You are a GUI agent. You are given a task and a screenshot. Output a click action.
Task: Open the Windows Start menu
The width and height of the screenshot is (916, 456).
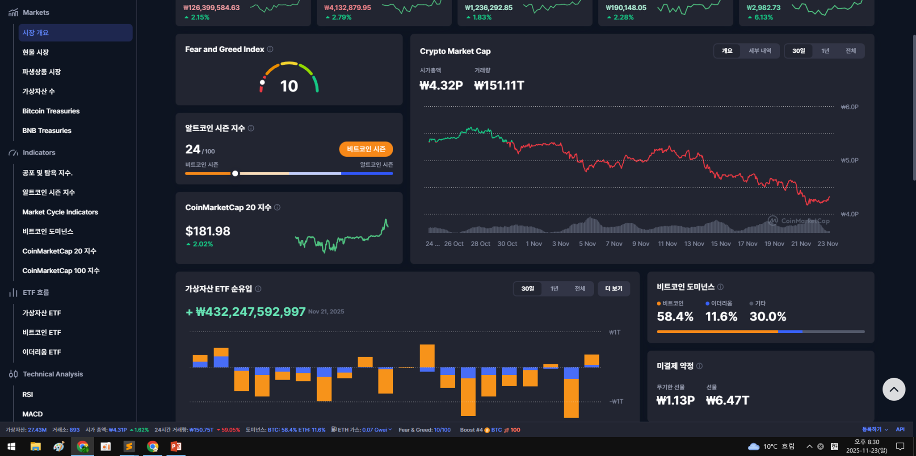click(11, 446)
